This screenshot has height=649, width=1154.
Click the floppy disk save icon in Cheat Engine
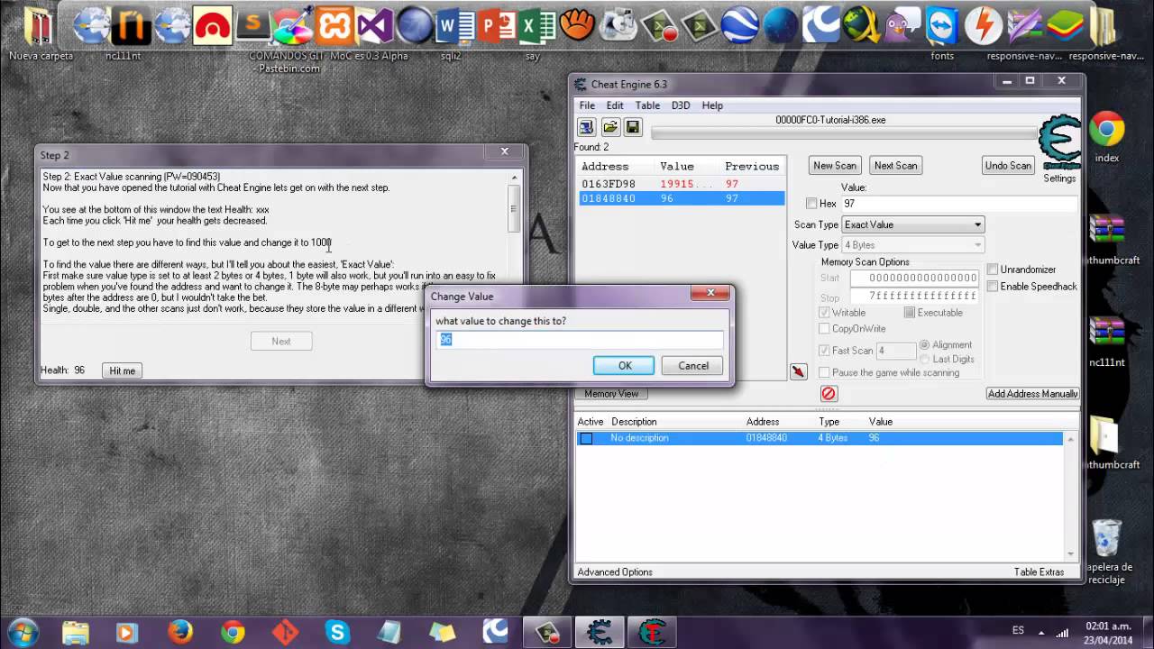(x=633, y=127)
